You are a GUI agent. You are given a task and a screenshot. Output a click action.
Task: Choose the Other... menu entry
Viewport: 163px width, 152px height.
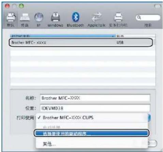(92, 144)
